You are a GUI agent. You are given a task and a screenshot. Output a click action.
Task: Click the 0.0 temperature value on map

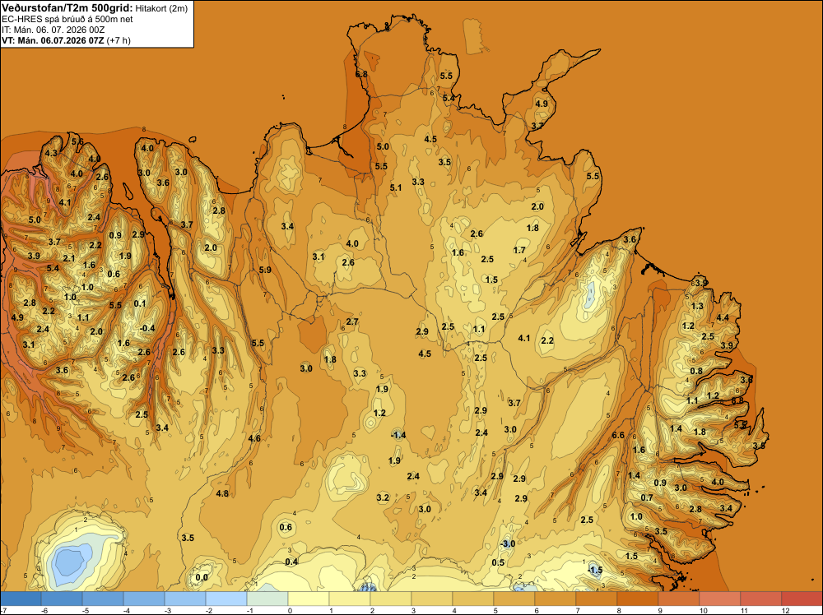(x=202, y=578)
